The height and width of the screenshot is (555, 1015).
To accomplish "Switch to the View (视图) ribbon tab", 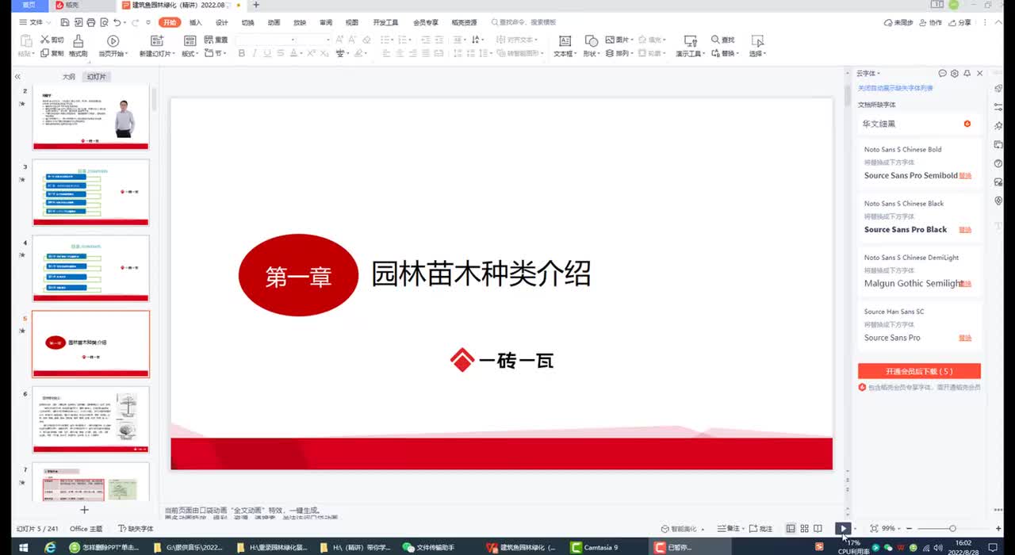I will [x=352, y=22].
